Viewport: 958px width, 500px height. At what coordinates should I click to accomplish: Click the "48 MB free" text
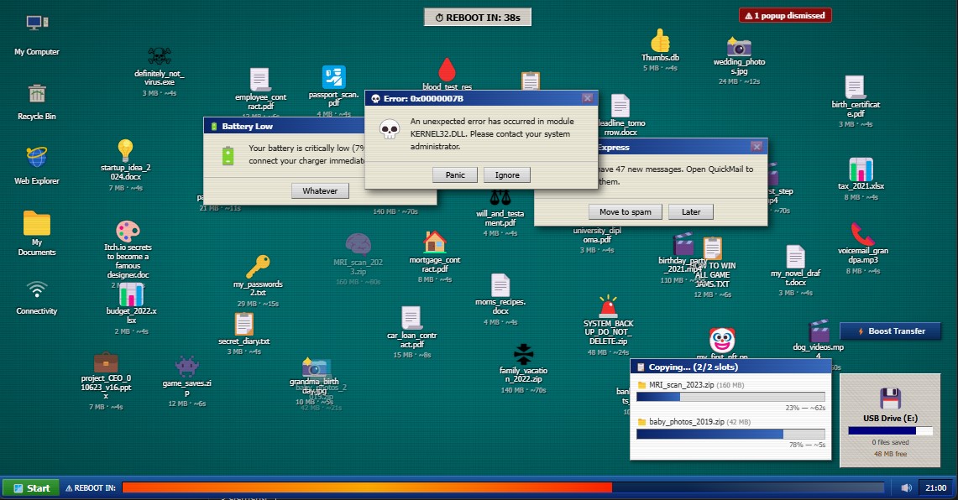(x=890, y=454)
